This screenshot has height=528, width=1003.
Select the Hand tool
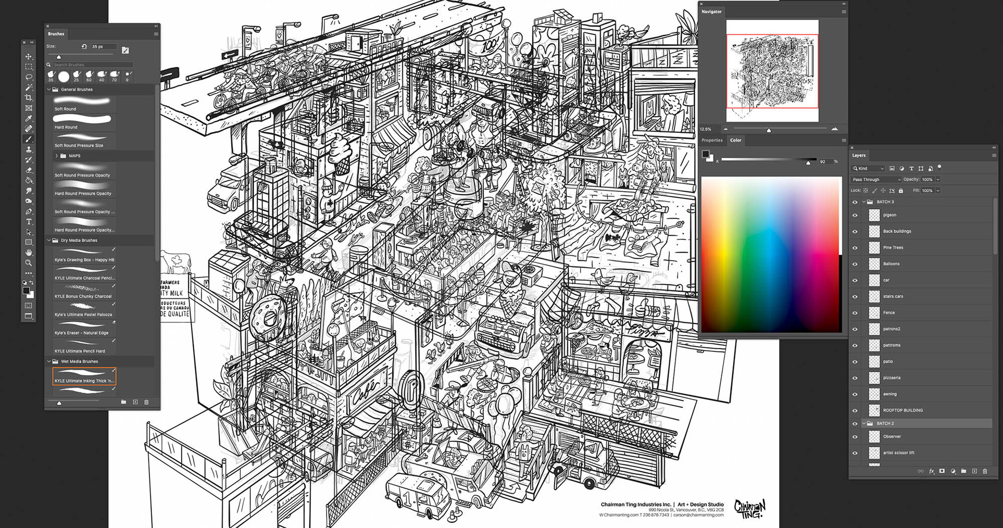click(29, 253)
